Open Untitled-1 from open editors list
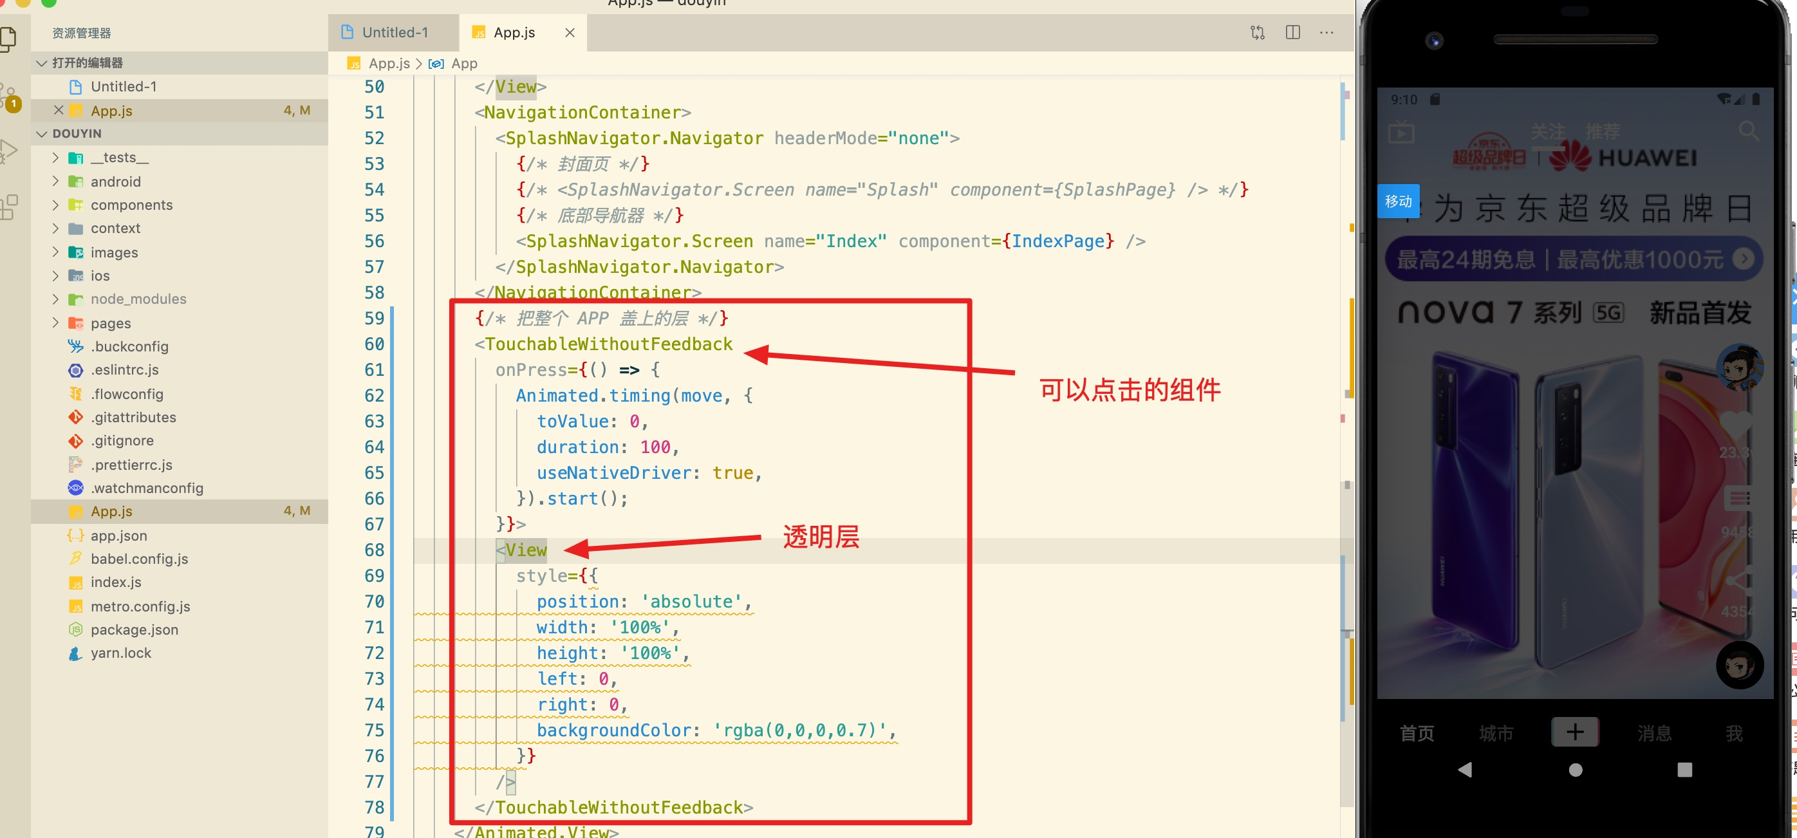 180,86
